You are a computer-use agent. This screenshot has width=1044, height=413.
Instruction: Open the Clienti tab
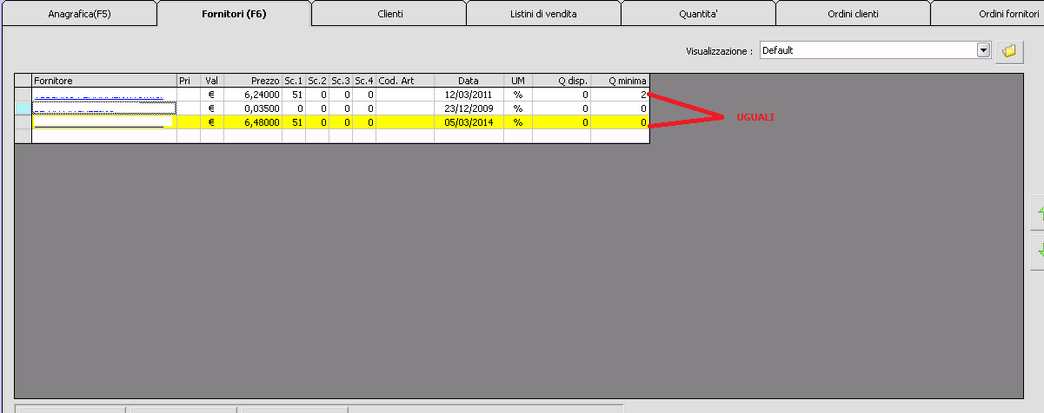click(389, 14)
